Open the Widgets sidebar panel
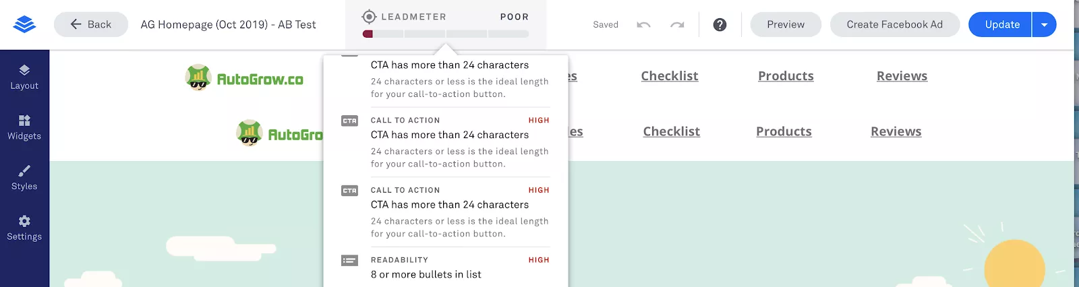The width and height of the screenshot is (1079, 287). (24, 127)
